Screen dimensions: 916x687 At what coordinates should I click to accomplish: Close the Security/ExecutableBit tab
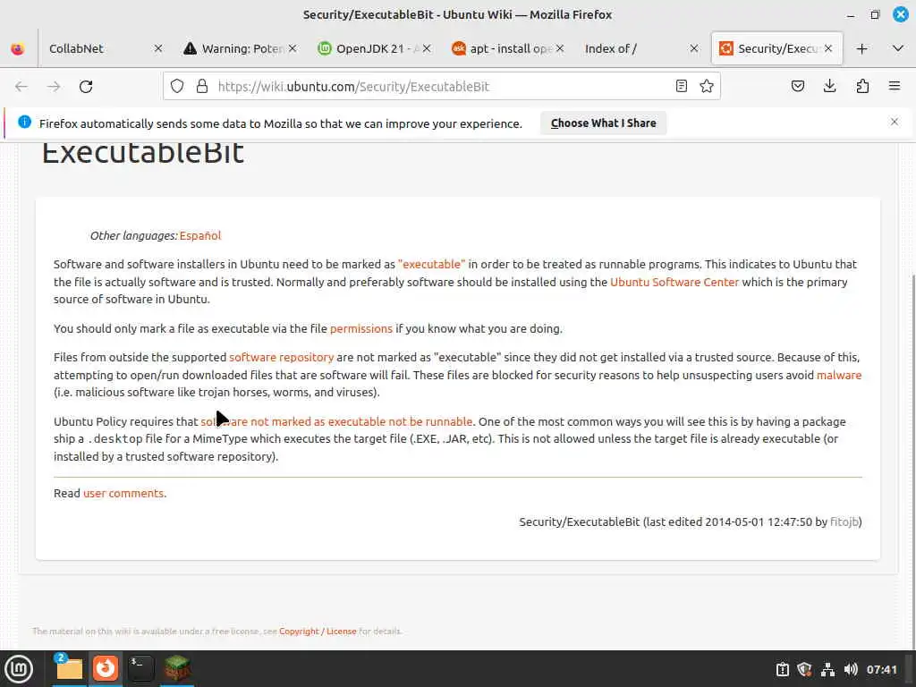pos(828,48)
